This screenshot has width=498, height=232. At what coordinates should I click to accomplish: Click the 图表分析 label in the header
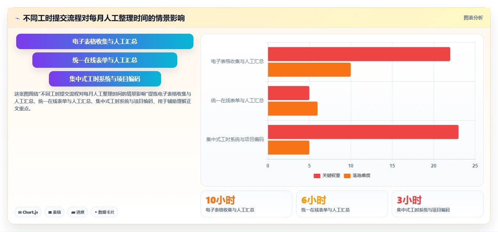click(473, 18)
